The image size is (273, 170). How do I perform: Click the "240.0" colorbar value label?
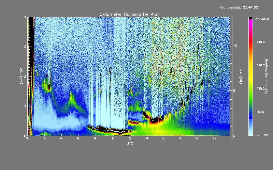tap(261, 42)
